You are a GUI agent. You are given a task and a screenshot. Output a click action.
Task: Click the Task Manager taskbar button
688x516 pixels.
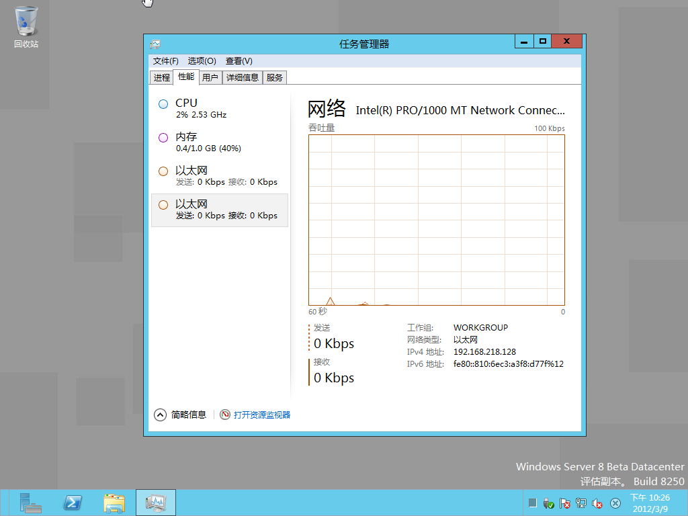coord(156,503)
